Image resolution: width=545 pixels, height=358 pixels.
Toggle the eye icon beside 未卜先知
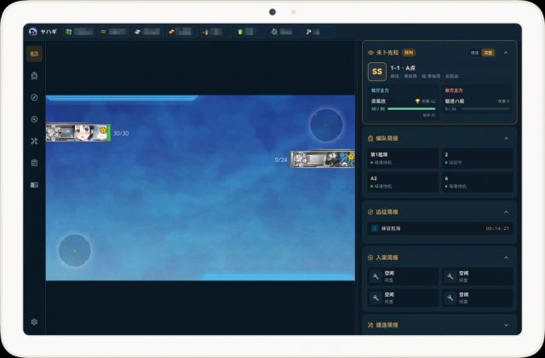pos(370,53)
